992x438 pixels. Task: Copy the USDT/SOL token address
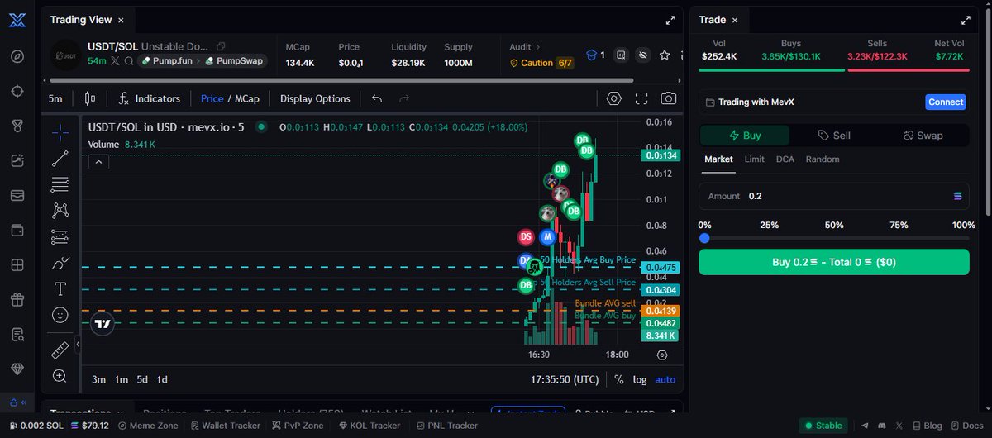221,47
